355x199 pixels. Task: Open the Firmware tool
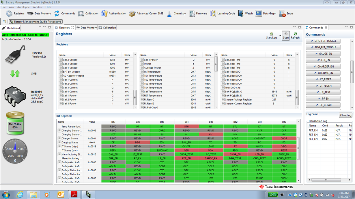point(198,14)
